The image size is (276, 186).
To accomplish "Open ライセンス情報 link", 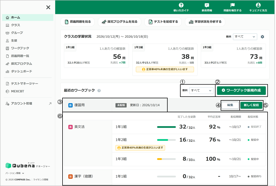I will tap(41, 180).
